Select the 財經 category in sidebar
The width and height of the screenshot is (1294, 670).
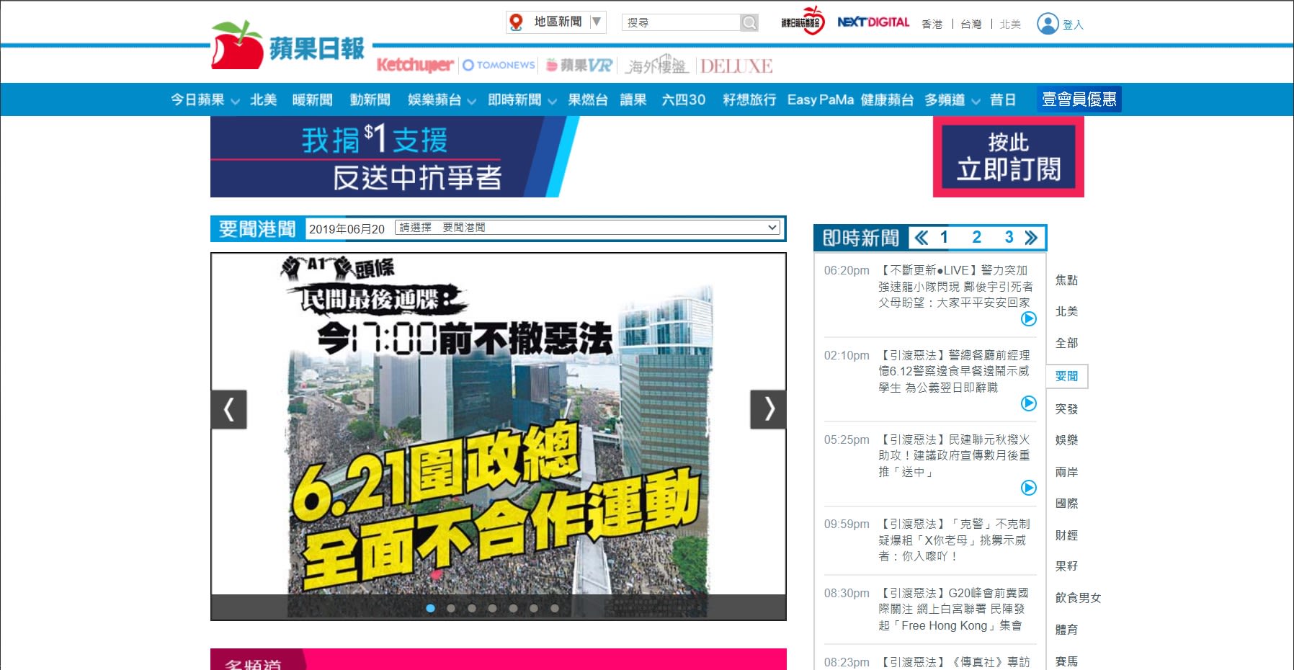click(x=1066, y=535)
